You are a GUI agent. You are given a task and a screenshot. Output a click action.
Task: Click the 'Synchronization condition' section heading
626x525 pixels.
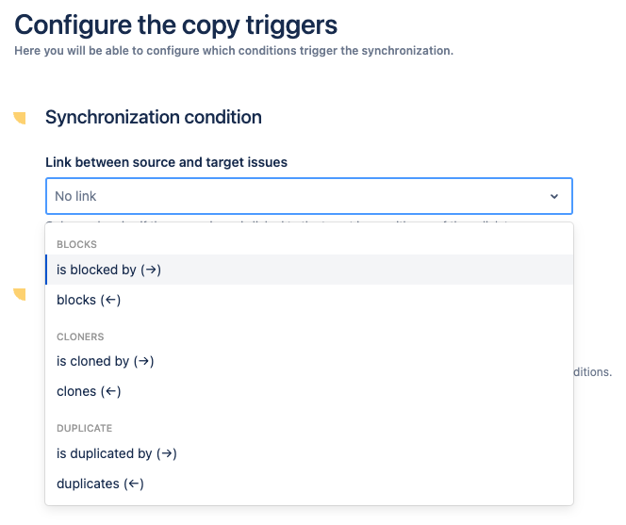tap(153, 118)
